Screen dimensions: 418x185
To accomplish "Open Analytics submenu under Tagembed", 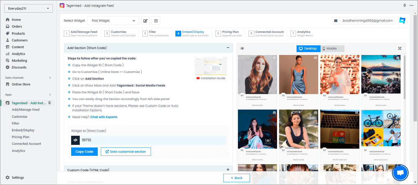I will click(19, 151).
